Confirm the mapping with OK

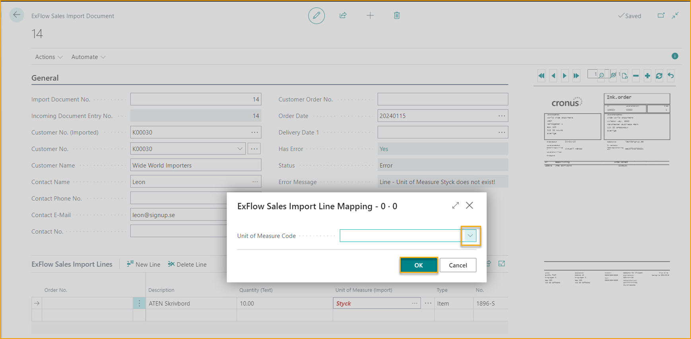tap(419, 265)
